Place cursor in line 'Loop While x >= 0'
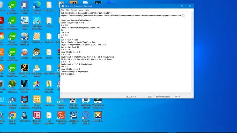 tap(70, 52)
